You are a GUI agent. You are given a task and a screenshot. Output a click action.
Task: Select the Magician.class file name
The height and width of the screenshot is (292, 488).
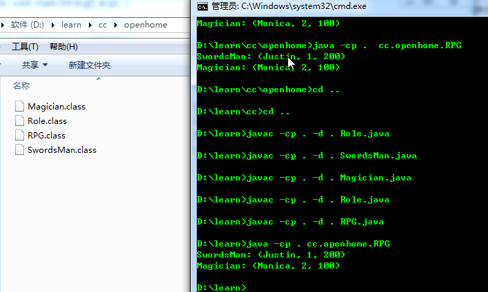(x=57, y=107)
